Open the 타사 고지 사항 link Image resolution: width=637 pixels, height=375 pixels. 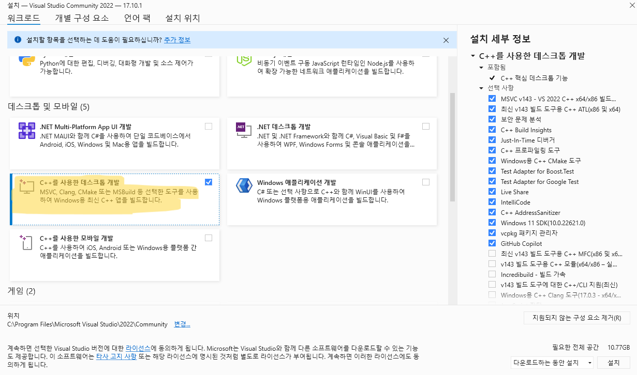(116, 356)
